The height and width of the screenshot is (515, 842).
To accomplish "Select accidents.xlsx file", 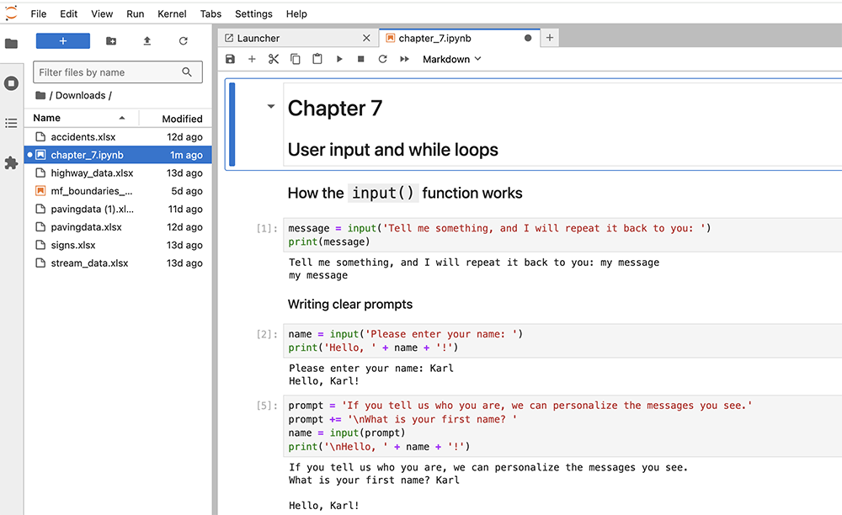I will tap(118, 137).
